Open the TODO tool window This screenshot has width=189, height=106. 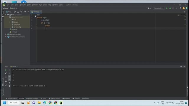pos(43,98)
